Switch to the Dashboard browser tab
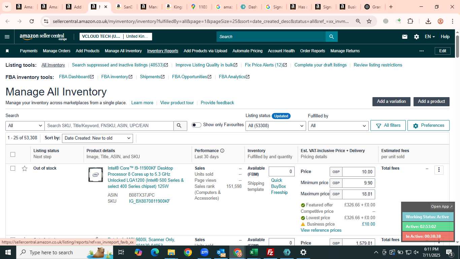 (249, 7)
